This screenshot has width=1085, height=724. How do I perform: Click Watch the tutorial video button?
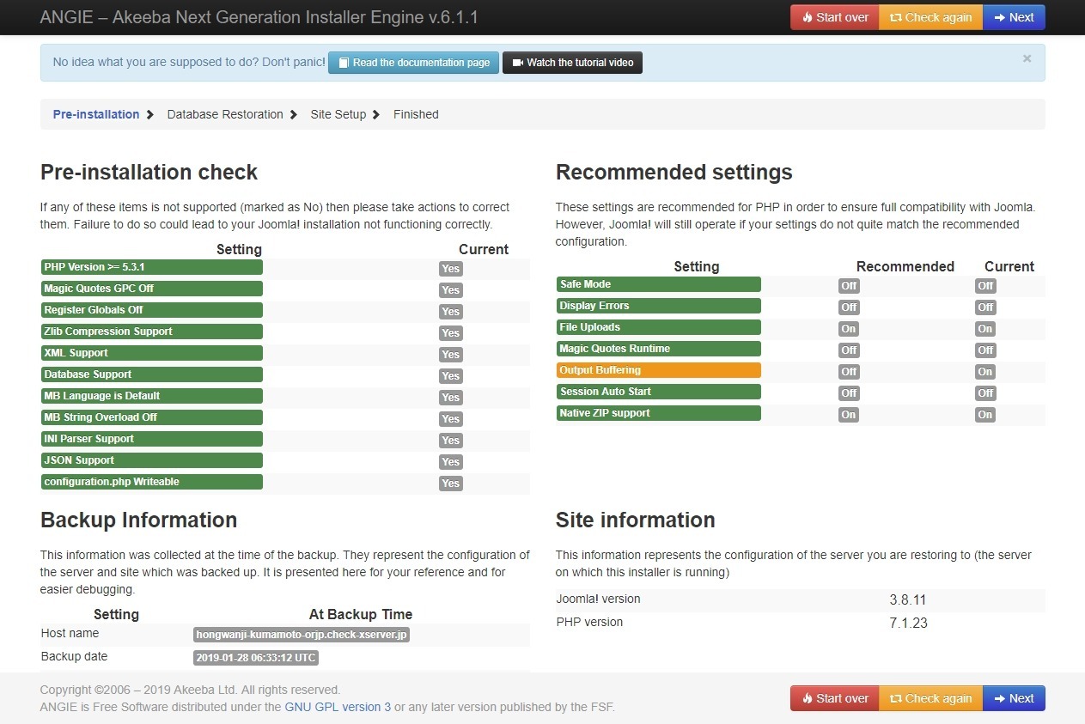point(572,63)
